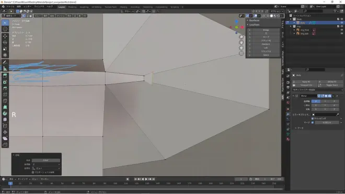This screenshot has height=194, width=345.
Task: Collapse the LoopTools panel
Action: [255, 25]
